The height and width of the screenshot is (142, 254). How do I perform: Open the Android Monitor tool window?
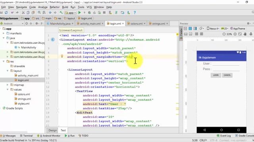48,136
